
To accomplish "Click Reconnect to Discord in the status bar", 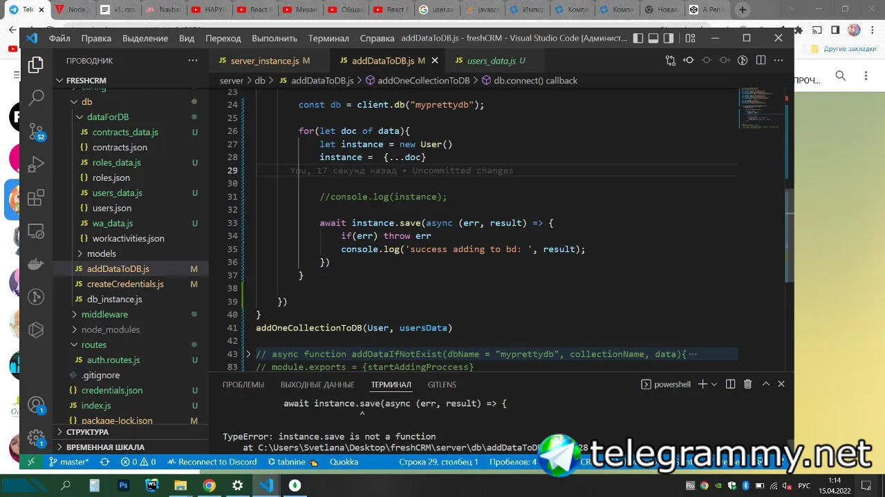I will [212, 462].
